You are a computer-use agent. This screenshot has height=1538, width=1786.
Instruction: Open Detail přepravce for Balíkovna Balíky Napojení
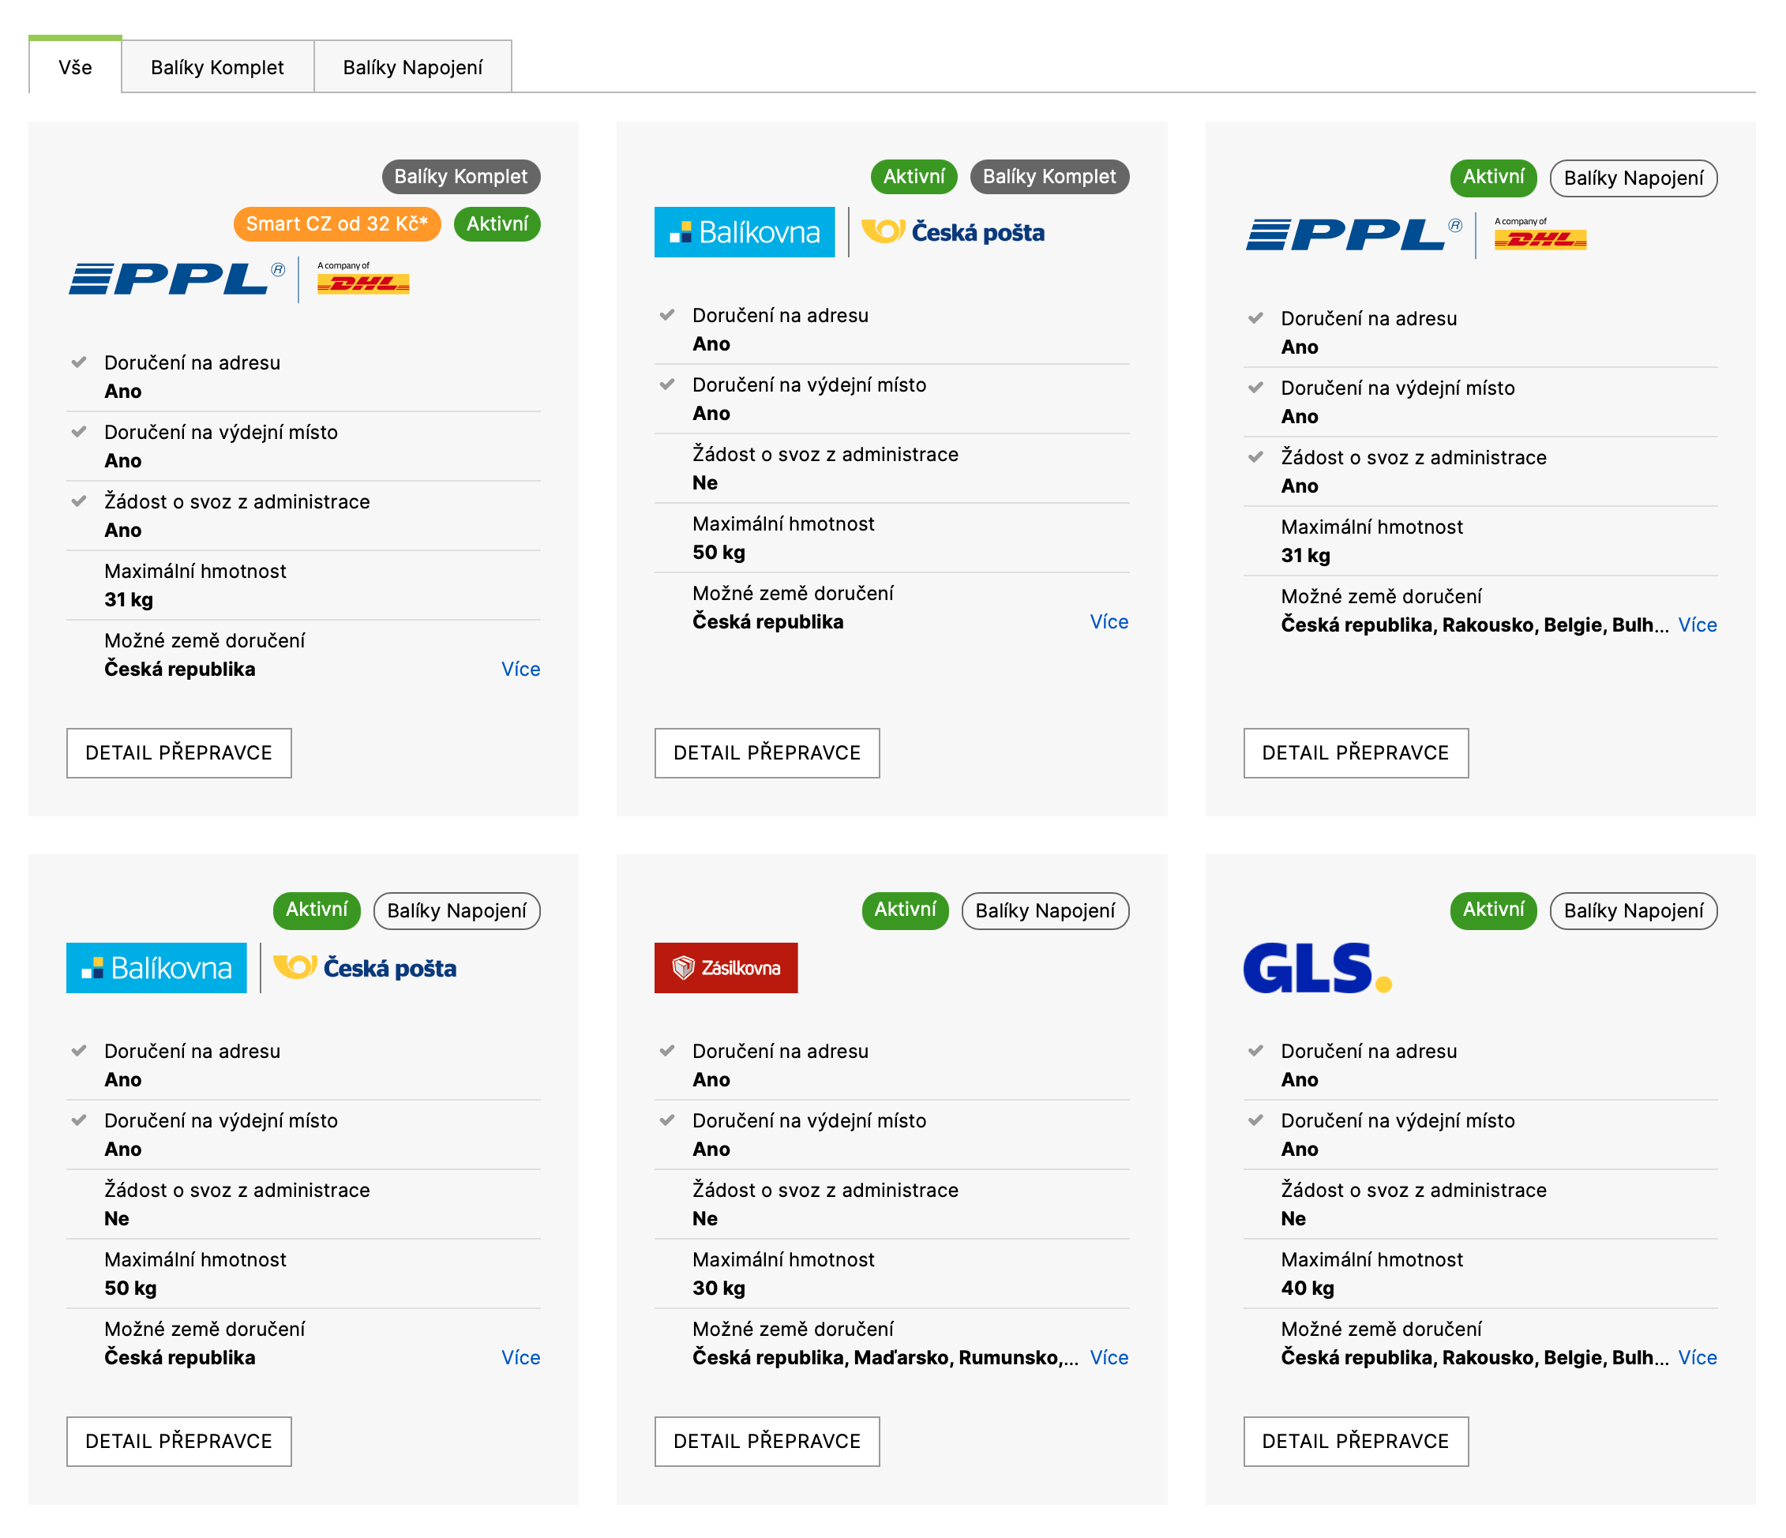(x=178, y=1441)
